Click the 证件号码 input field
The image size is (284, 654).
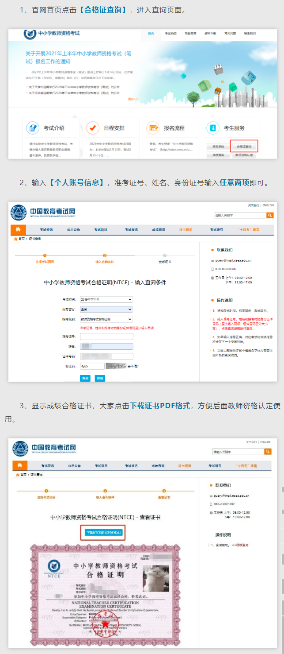(x=106, y=356)
